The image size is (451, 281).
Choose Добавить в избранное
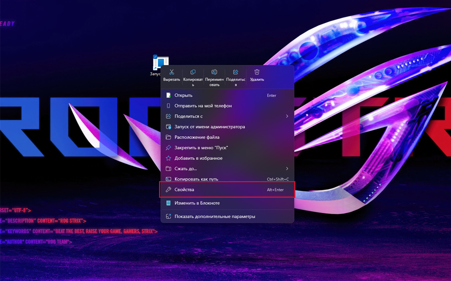(x=227, y=158)
